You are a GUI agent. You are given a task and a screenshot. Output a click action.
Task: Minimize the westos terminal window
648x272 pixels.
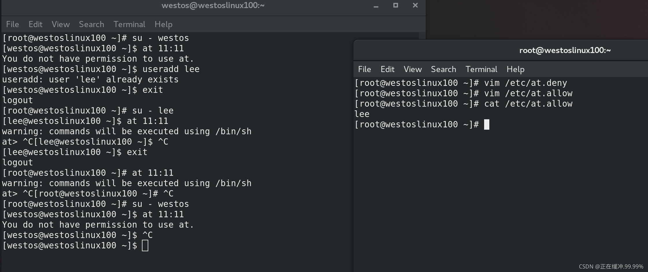[x=376, y=6]
